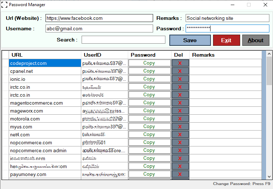The image size is (273, 189).
Task: Select the magentocommerce.com URL cell
Action: (45, 103)
